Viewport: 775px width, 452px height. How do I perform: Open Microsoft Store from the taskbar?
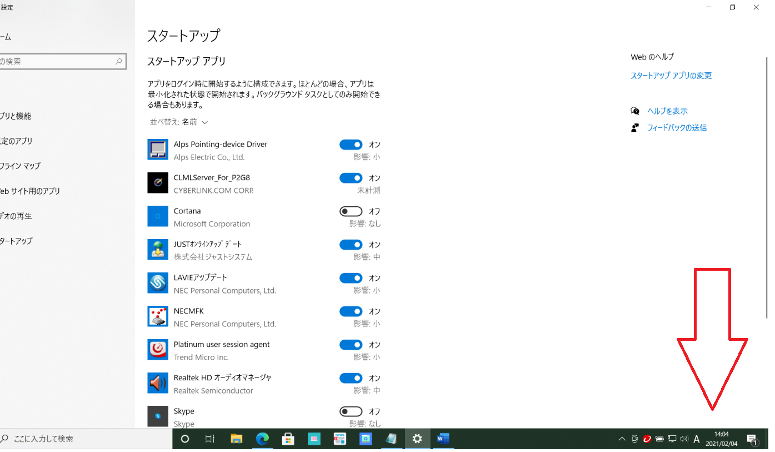point(288,439)
